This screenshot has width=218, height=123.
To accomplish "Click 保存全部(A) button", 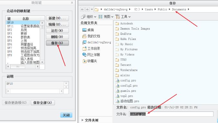I will [43, 103].
